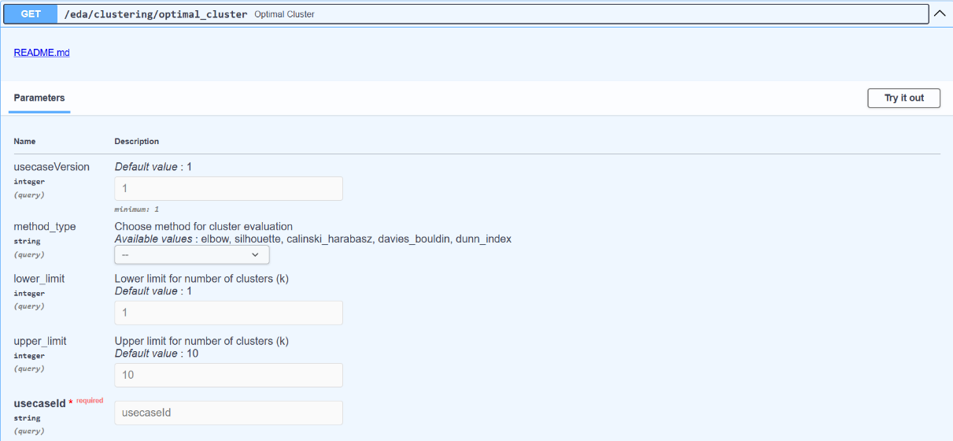Open the README.md link
This screenshot has width=953, height=441.
[42, 53]
